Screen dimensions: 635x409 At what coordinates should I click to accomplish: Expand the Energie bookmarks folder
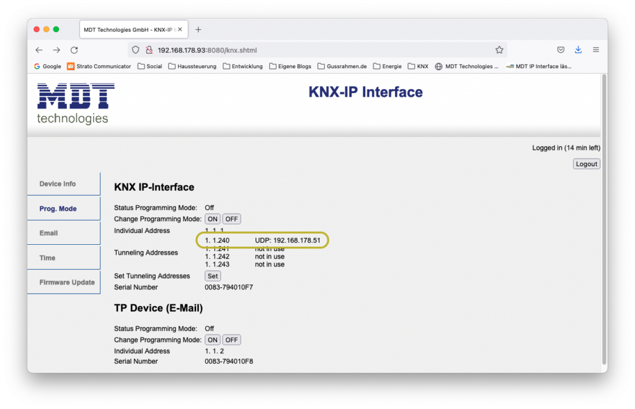coord(388,66)
